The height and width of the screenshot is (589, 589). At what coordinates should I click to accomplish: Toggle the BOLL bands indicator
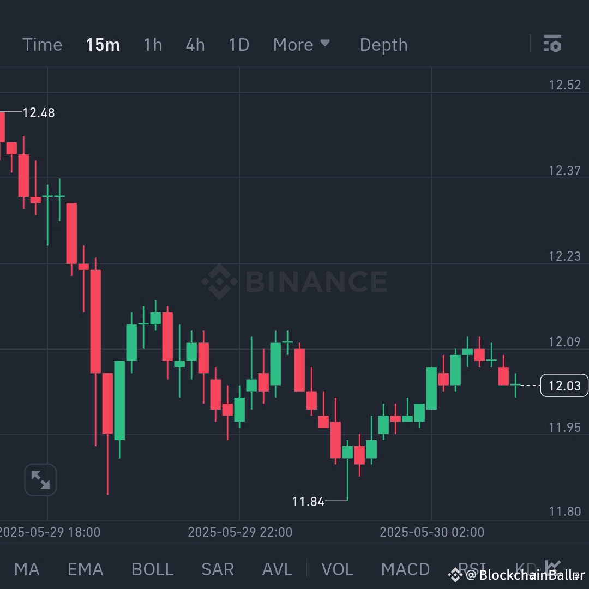tap(152, 569)
